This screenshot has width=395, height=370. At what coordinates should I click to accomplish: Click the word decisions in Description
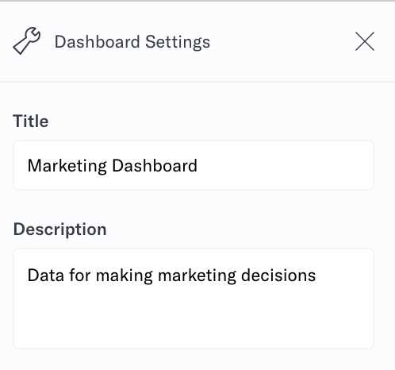coord(278,276)
